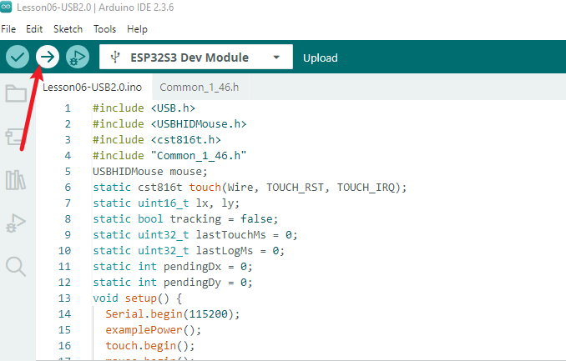The image size is (566, 361).
Task: Start debugging with the debug toolbar button
Action: [78, 57]
